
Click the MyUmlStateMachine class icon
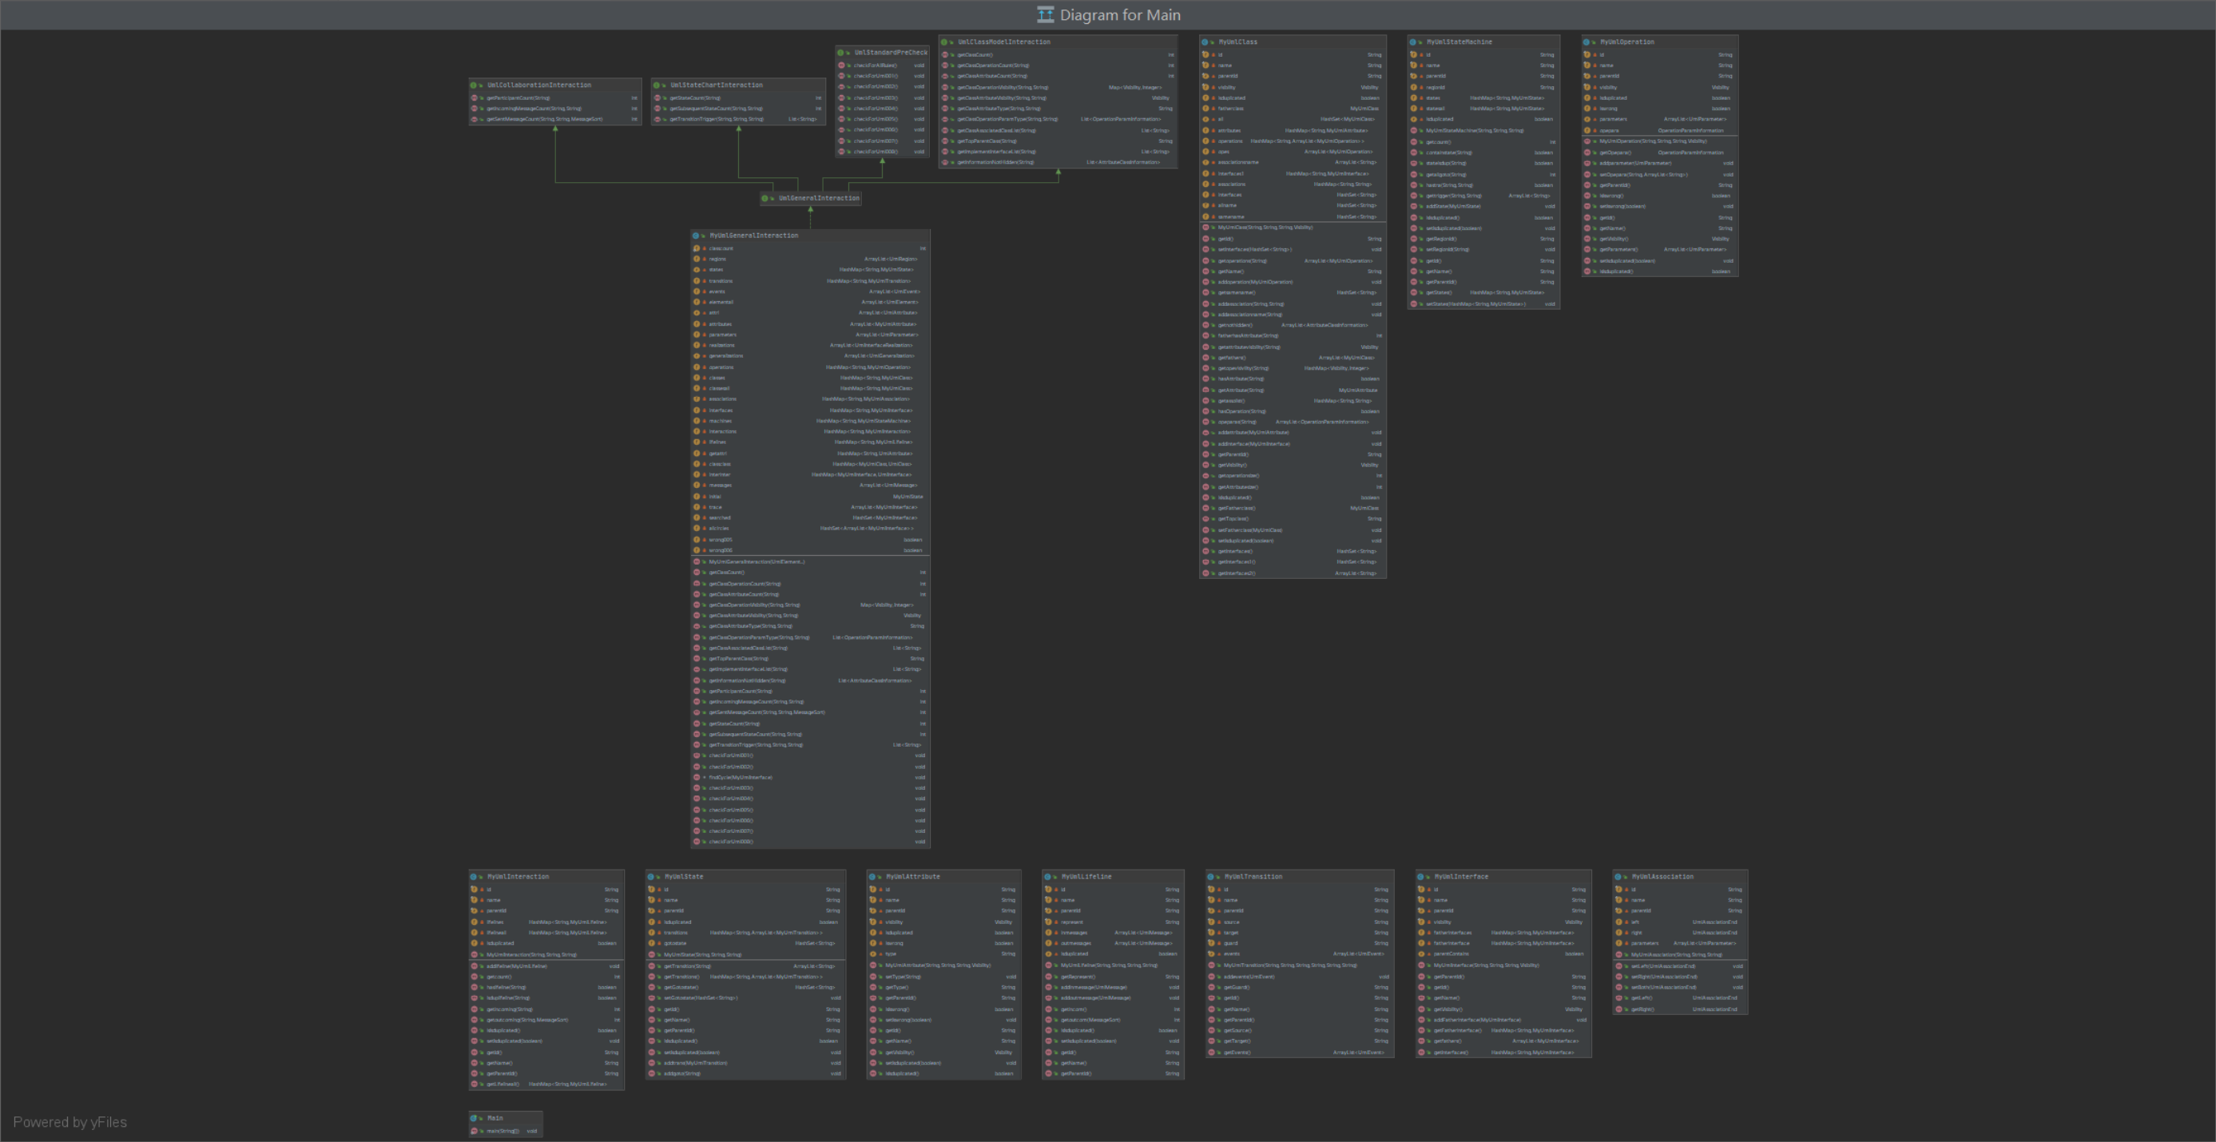click(1413, 42)
